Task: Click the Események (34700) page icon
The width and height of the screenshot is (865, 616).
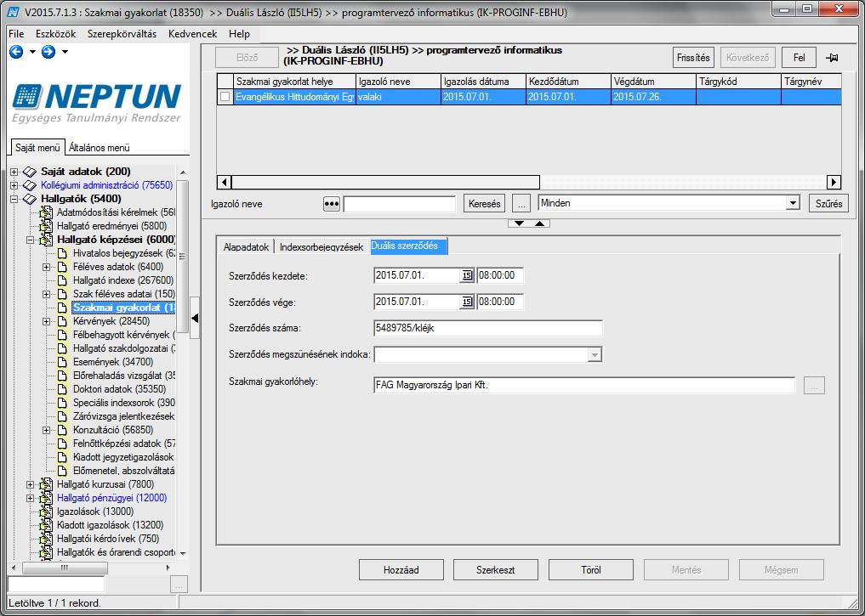Action: pyautogui.click(x=62, y=362)
